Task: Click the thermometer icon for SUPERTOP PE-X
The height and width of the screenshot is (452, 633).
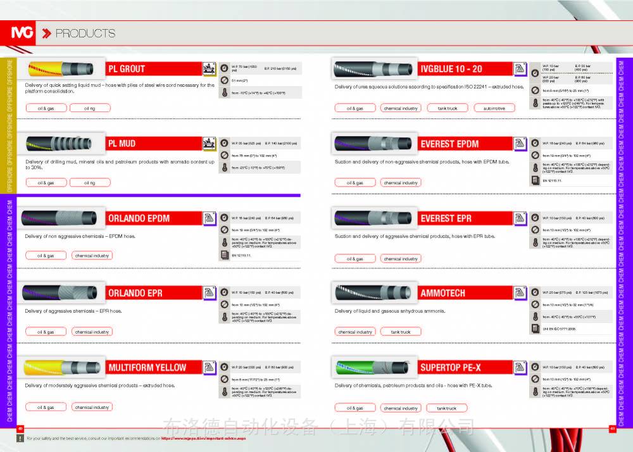Action: 535,391
